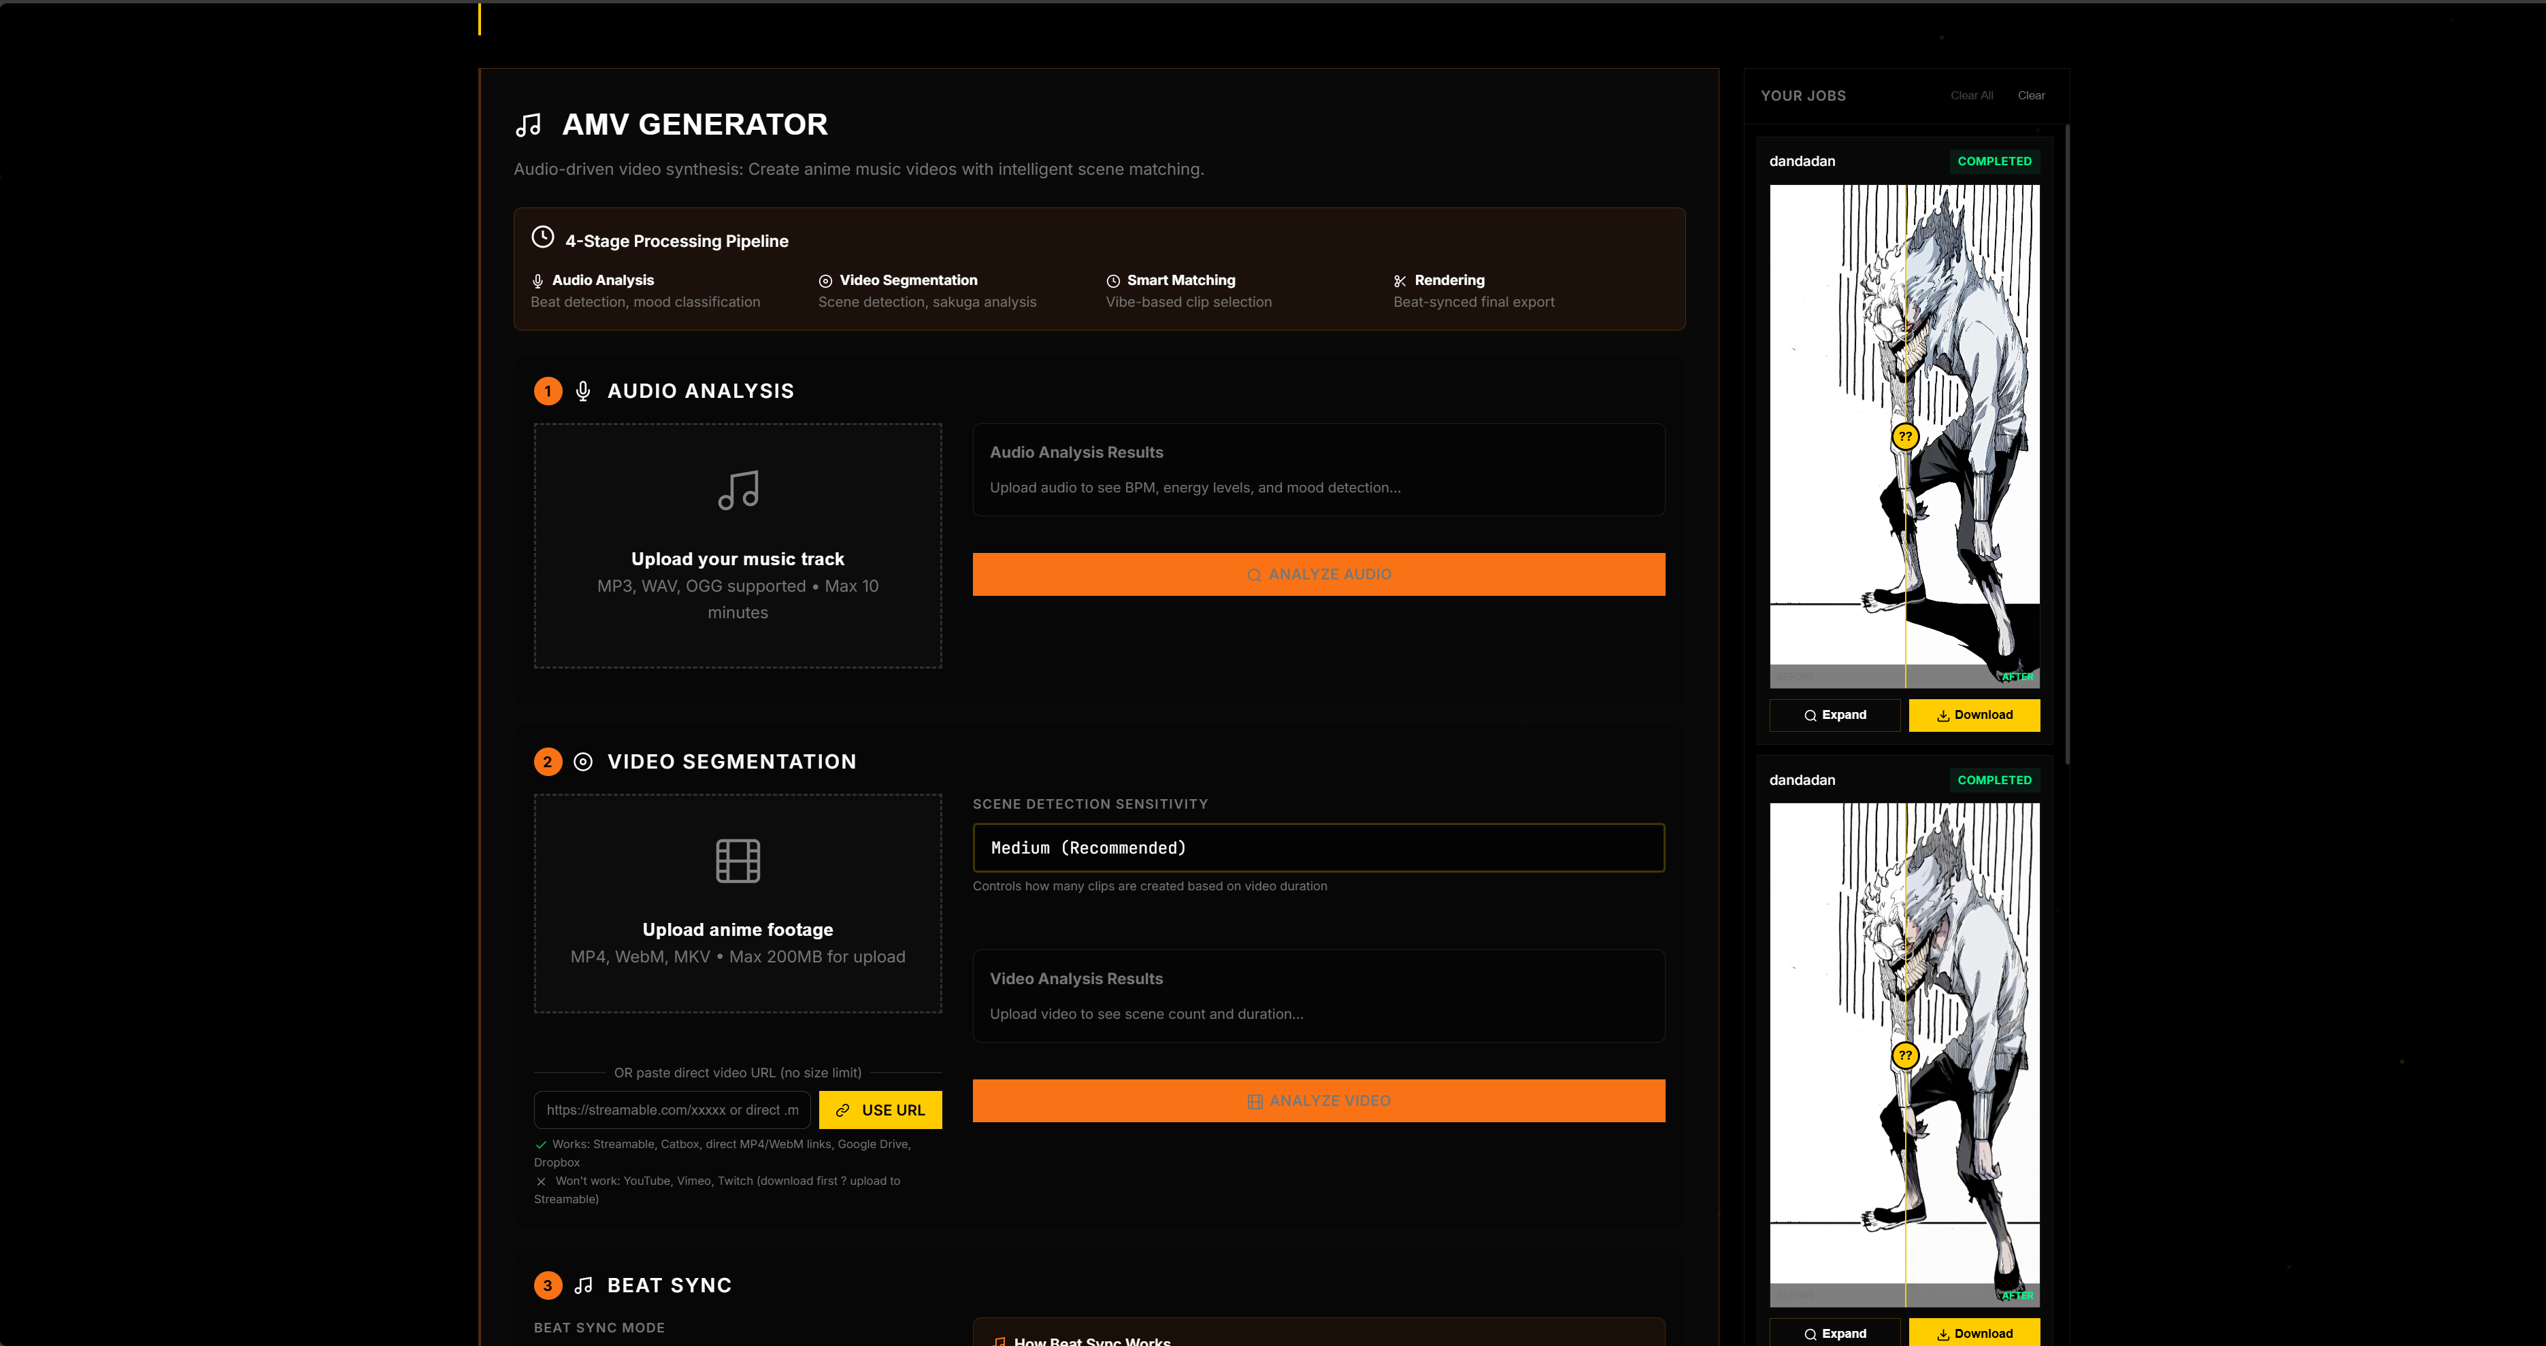
Task: Click the clock icon beside 4-Stage Processing Pipeline
Action: tap(542, 237)
